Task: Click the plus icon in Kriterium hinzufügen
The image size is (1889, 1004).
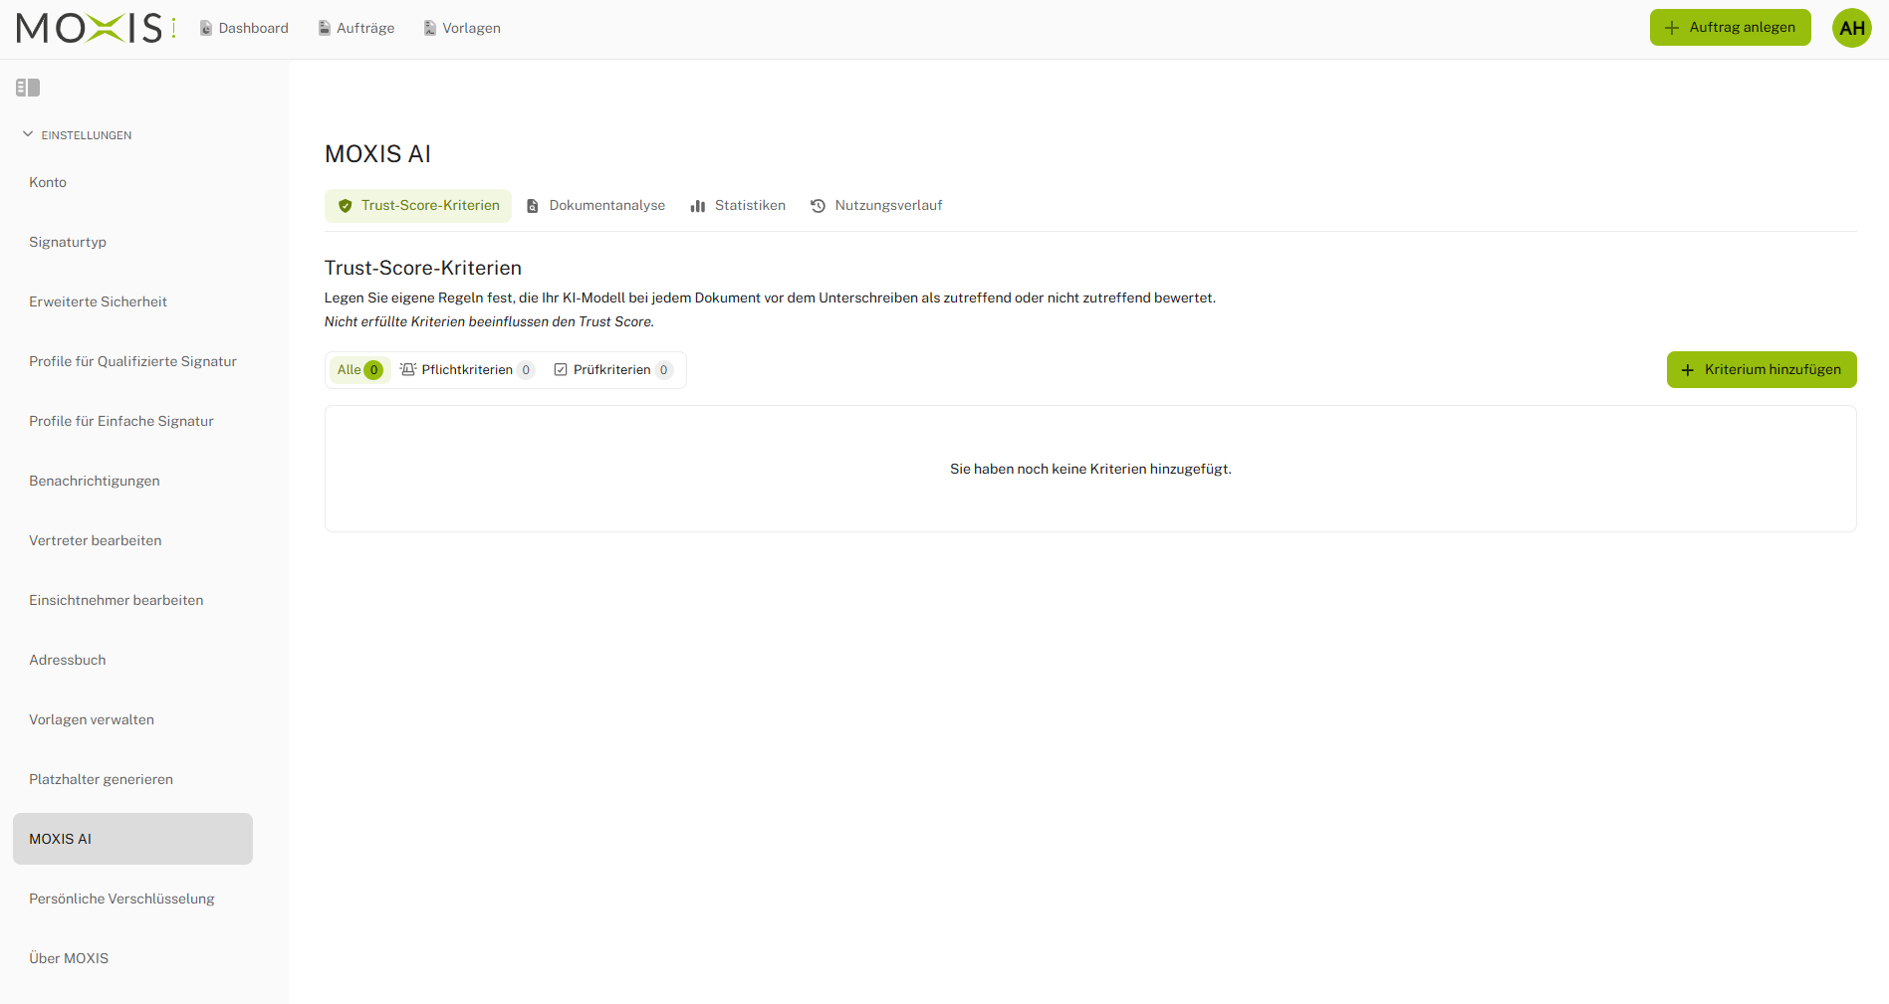Action: [x=1688, y=370]
